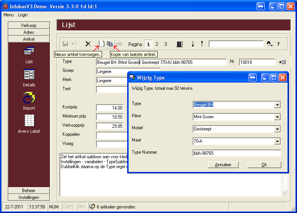297x213 pixels.
Task: Open the Import icon in the sidebar
Action: click(x=29, y=101)
